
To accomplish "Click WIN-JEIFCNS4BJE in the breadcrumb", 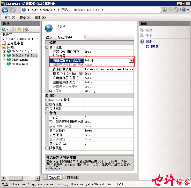I will [43, 10].
